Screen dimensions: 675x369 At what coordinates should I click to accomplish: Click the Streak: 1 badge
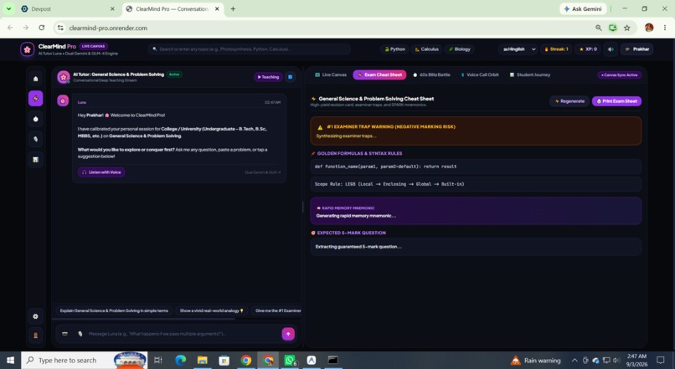556,49
